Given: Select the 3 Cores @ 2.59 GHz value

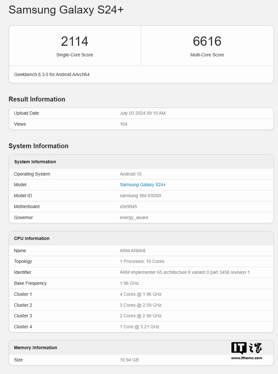Looking at the screenshot, I should (x=141, y=305).
